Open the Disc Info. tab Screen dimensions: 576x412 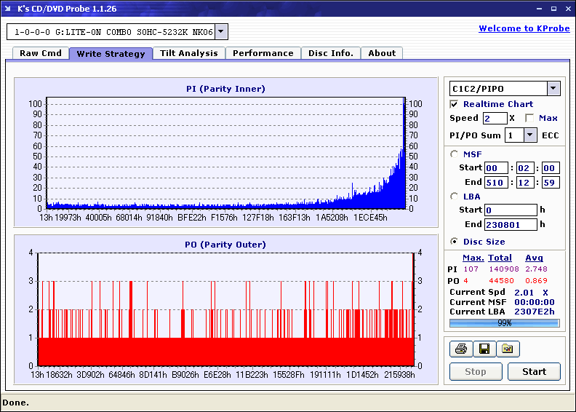(x=330, y=53)
